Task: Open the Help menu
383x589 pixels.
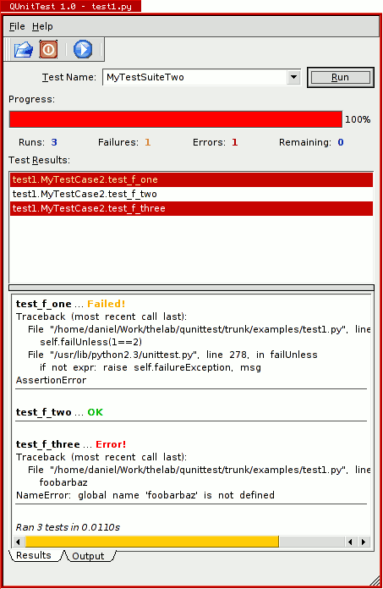Action: (x=42, y=26)
